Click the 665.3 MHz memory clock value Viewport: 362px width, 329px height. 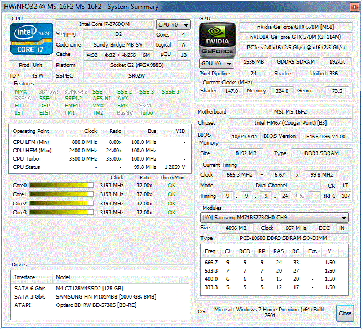tap(239, 175)
